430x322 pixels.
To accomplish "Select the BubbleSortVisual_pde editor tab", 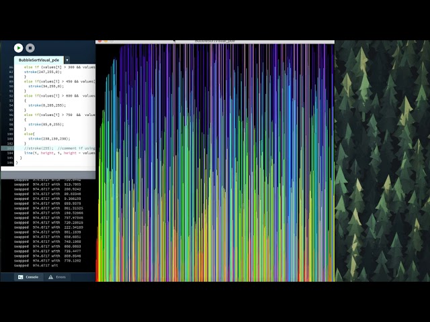I will 39,60.
